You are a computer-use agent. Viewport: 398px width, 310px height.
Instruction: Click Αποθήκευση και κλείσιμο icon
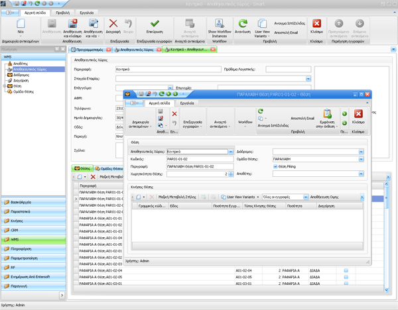coord(72,25)
